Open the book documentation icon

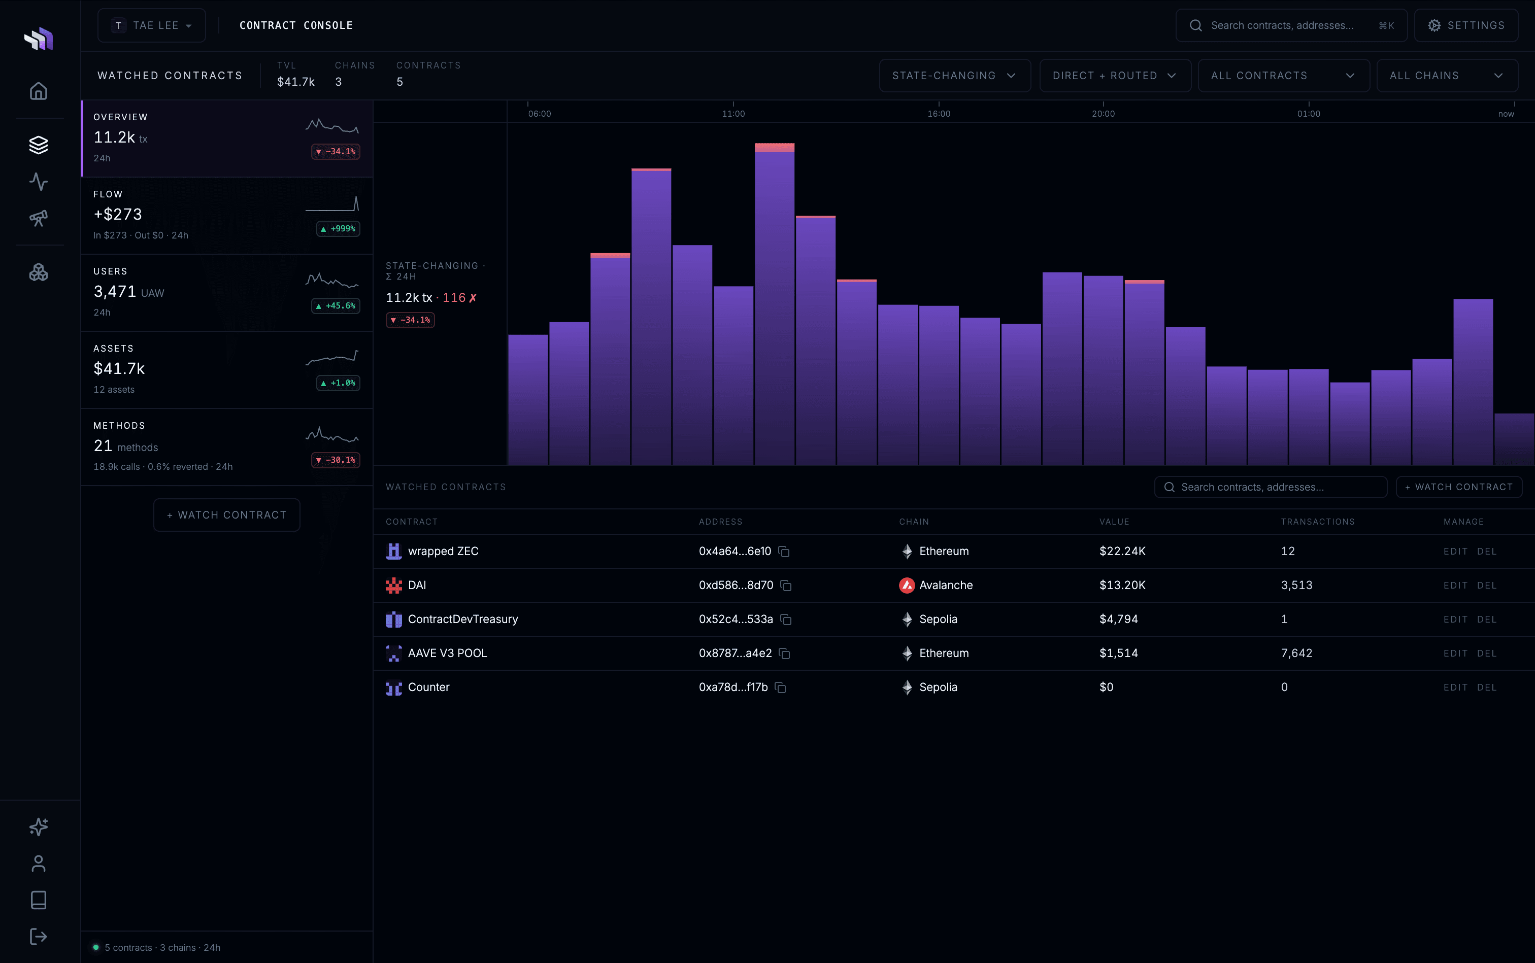click(38, 900)
